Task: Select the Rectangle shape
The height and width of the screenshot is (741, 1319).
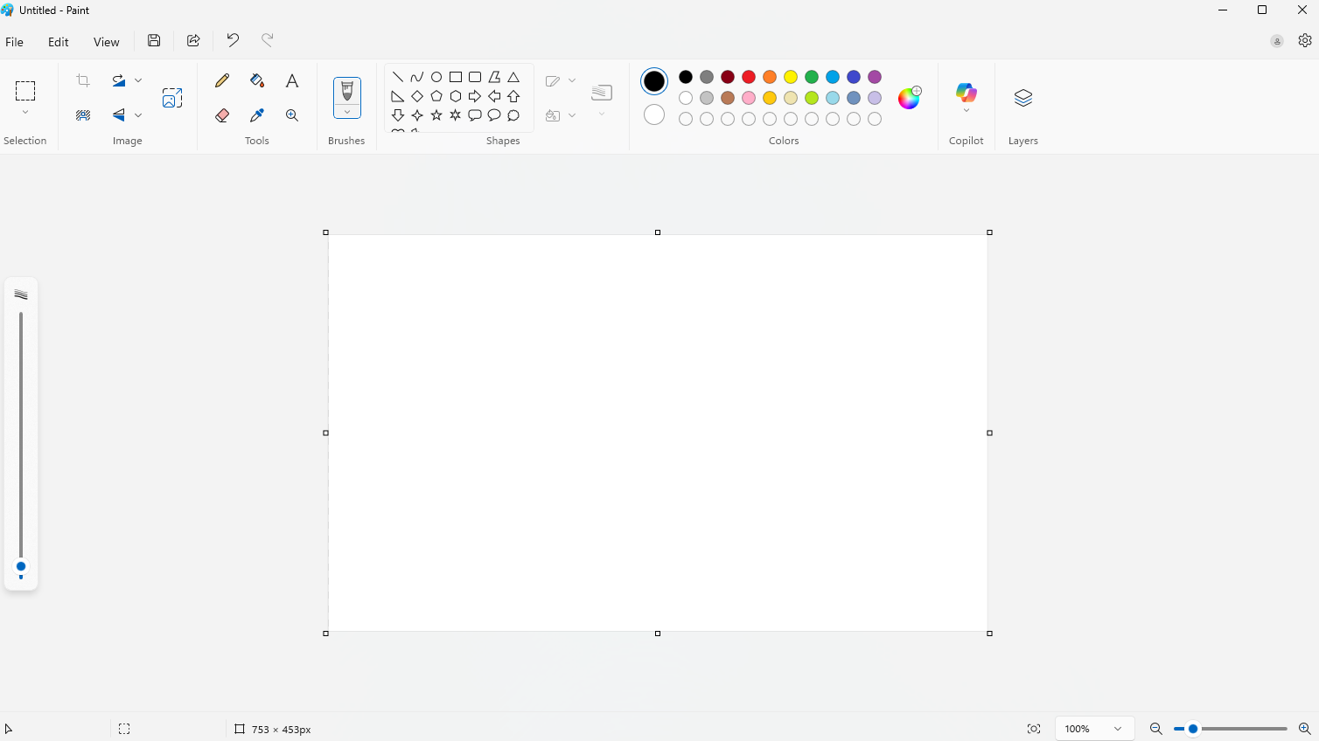Action: coord(456,77)
